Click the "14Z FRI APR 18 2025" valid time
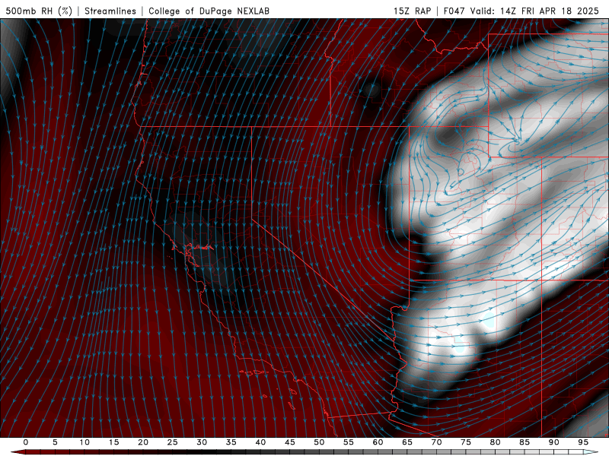The height and width of the screenshot is (456, 609). click(x=550, y=11)
